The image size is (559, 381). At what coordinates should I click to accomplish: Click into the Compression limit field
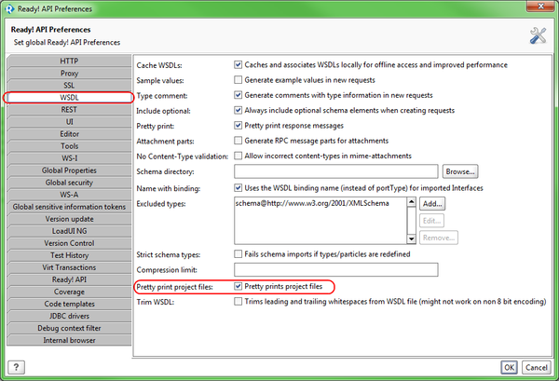(x=335, y=269)
